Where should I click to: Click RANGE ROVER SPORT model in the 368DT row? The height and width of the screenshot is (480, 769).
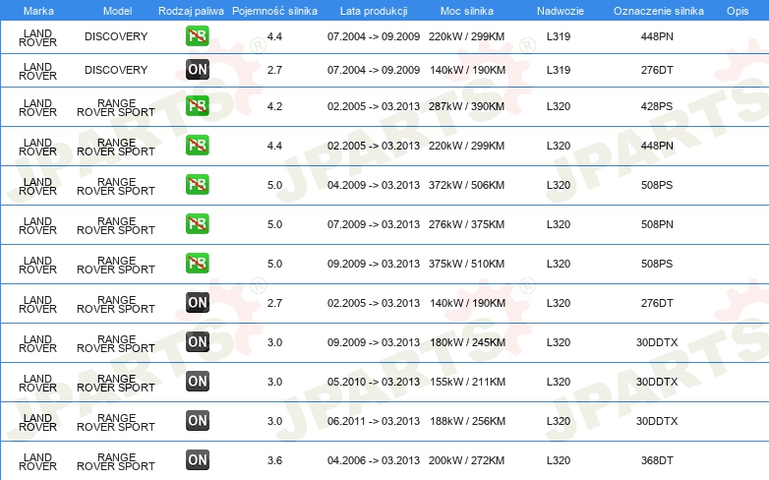(x=116, y=461)
